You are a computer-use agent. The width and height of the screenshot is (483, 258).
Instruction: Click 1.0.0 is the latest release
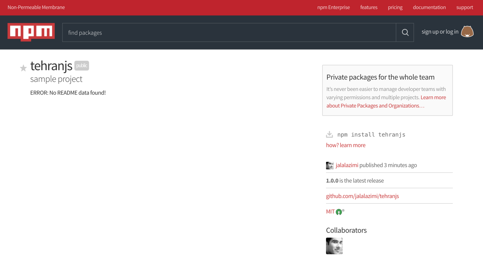click(x=355, y=180)
